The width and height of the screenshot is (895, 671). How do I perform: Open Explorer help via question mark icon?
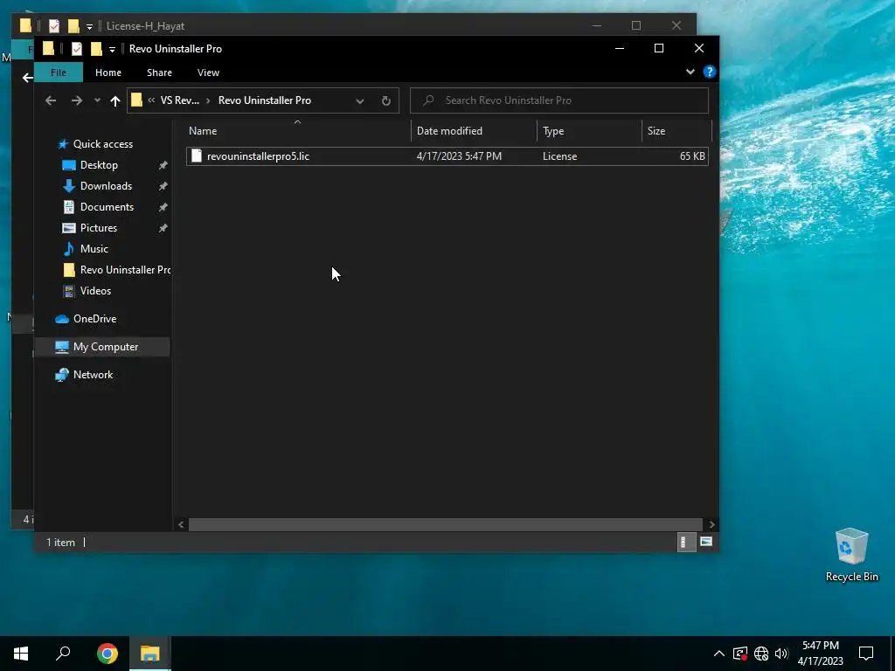click(710, 72)
